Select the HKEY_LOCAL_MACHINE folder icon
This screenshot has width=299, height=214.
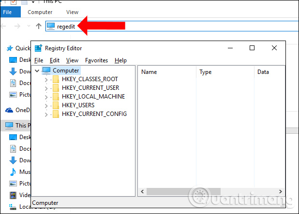point(56,97)
